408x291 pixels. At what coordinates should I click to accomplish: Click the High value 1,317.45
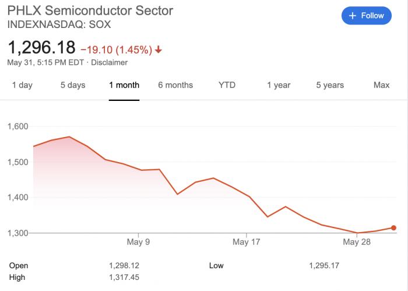click(x=124, y=278)
